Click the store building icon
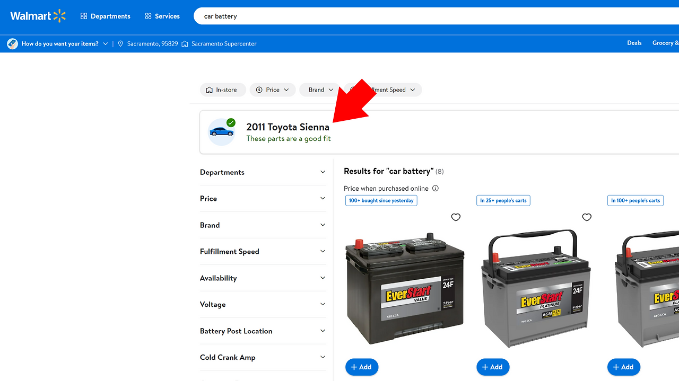The width and height of the screenshot is (679, 381). point(185,43)
